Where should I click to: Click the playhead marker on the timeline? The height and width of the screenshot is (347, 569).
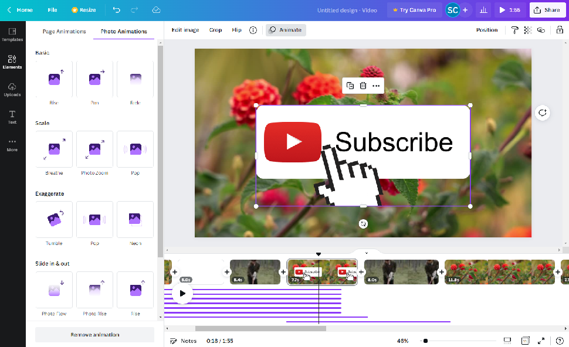click(x=319, y=254)
